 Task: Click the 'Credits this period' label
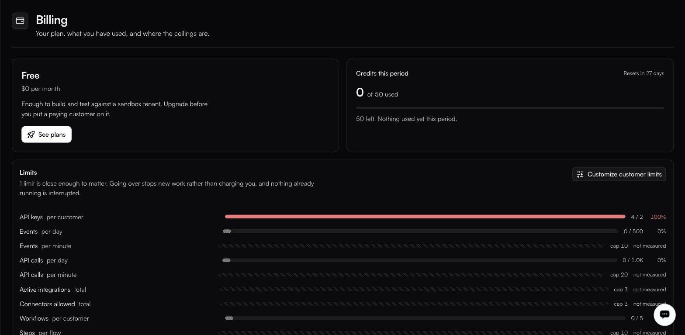382,73
